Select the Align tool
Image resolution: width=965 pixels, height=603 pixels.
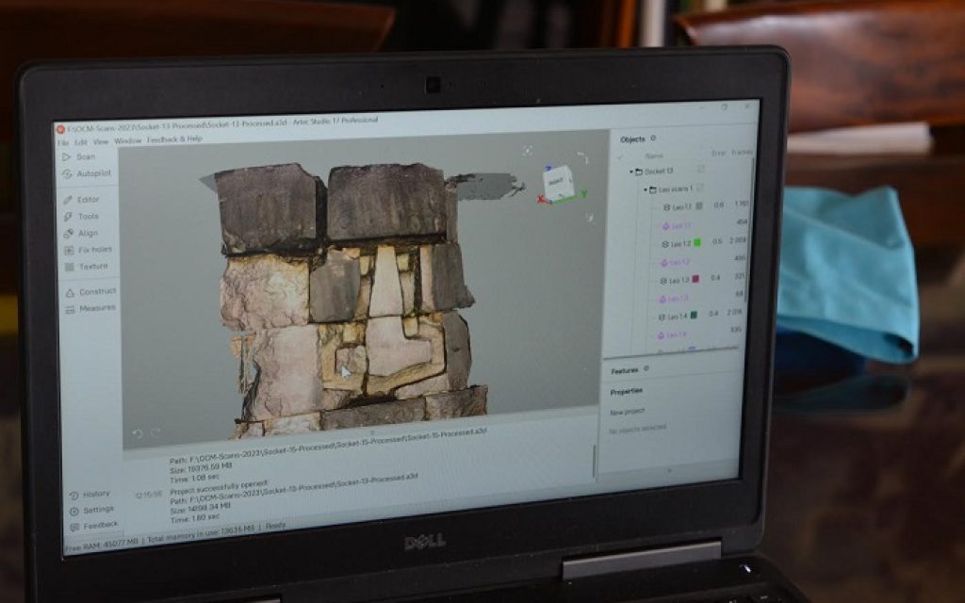[87, 233]
